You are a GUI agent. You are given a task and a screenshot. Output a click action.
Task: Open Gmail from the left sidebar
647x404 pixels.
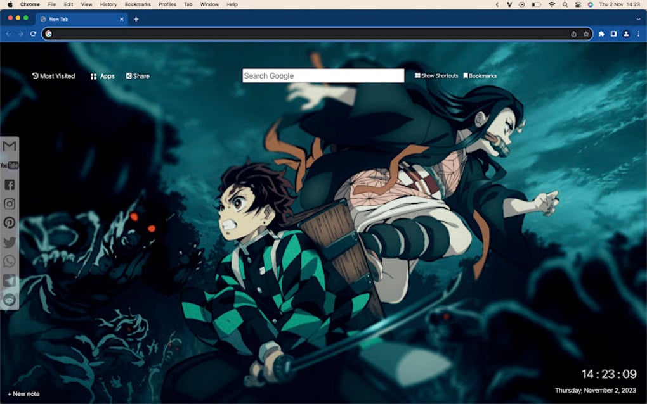pyautogui.click(x=9, y=147)
